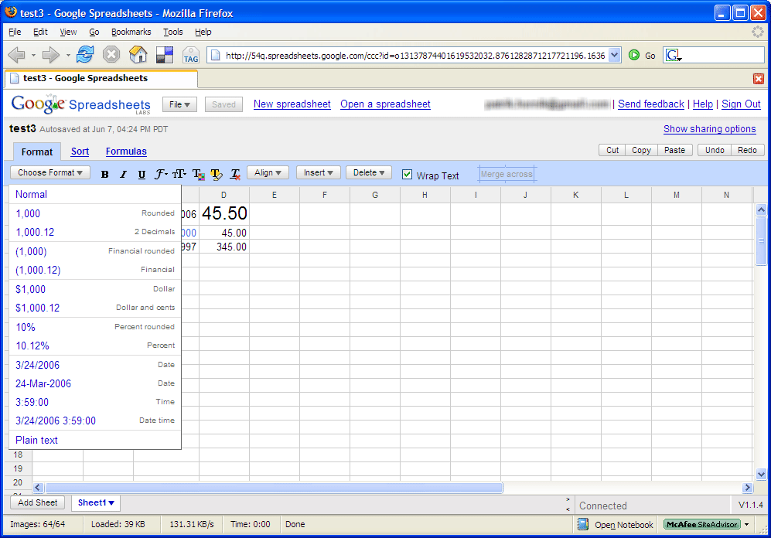Click the McAfee SiteAdvisor badge

(701, 524)
